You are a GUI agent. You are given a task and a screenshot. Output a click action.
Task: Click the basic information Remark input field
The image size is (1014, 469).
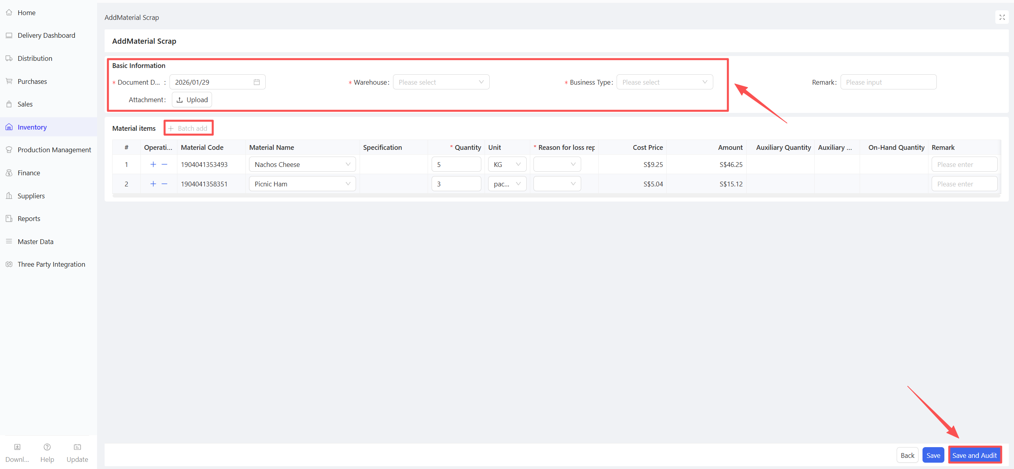tap(888, 82)
